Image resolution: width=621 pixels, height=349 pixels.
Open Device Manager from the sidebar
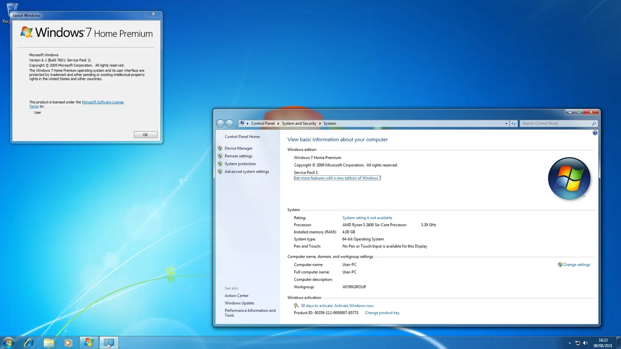pos(238,148)
